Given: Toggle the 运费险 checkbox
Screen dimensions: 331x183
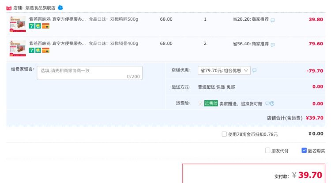Looking at the screenshot, I should point(200,103).
